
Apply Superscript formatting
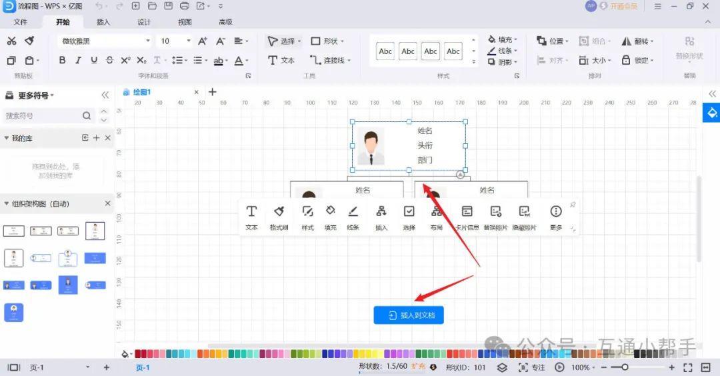point(125,60)
